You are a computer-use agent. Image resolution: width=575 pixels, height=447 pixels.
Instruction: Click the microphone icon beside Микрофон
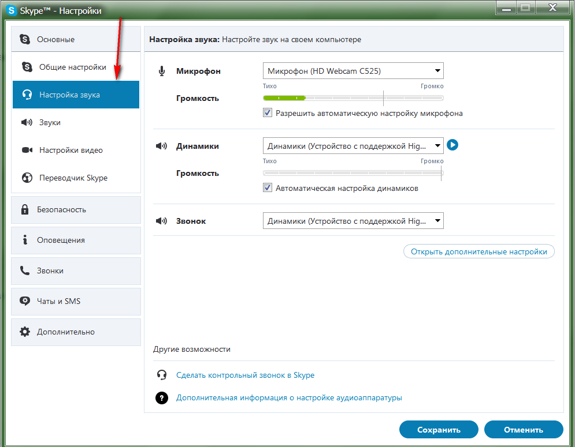point(162,71)
